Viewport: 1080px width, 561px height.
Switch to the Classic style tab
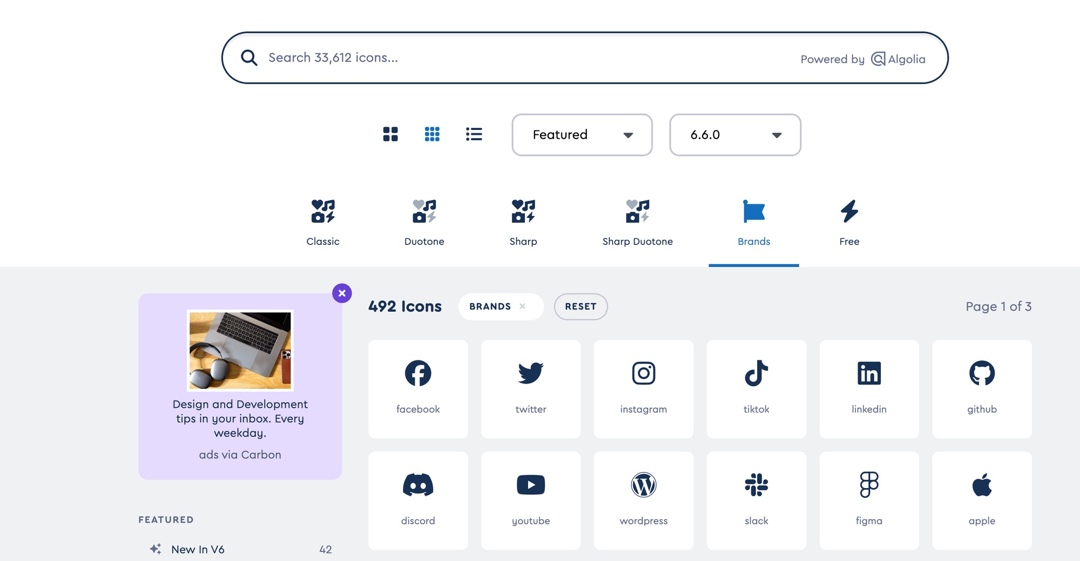[323, 223]
